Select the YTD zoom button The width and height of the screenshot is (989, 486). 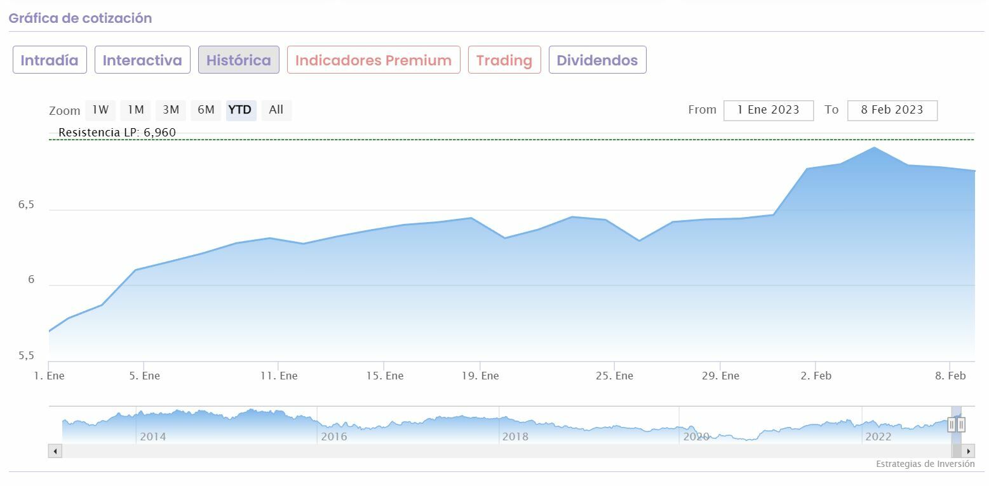click(x=240, y=110)
